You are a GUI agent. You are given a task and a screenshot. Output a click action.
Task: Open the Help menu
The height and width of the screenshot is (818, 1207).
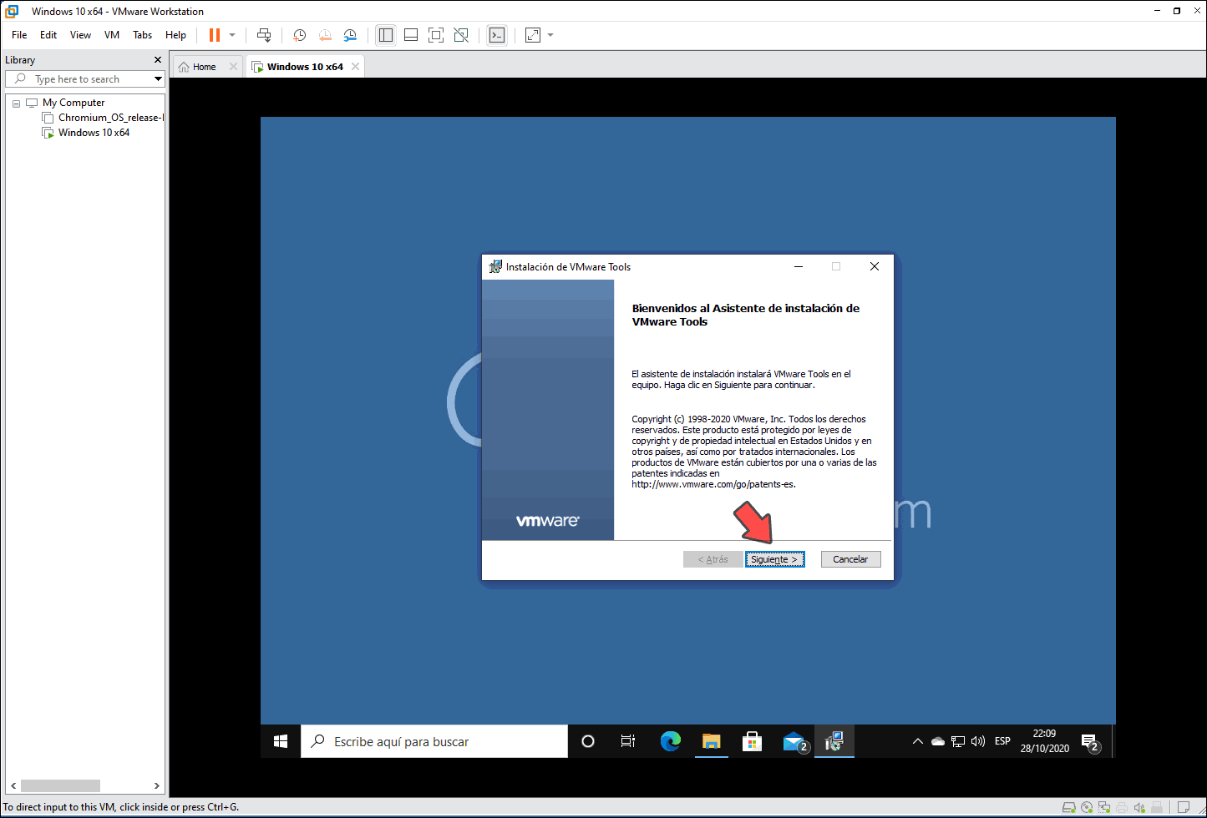(x=175, y=35)
